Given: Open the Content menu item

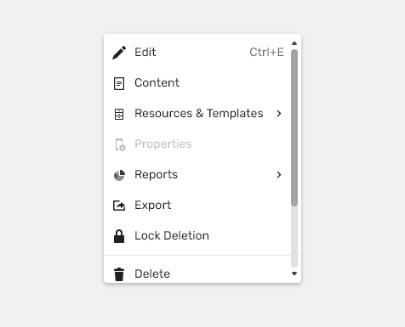Looking at the screenshot, I should pos(197,83).
